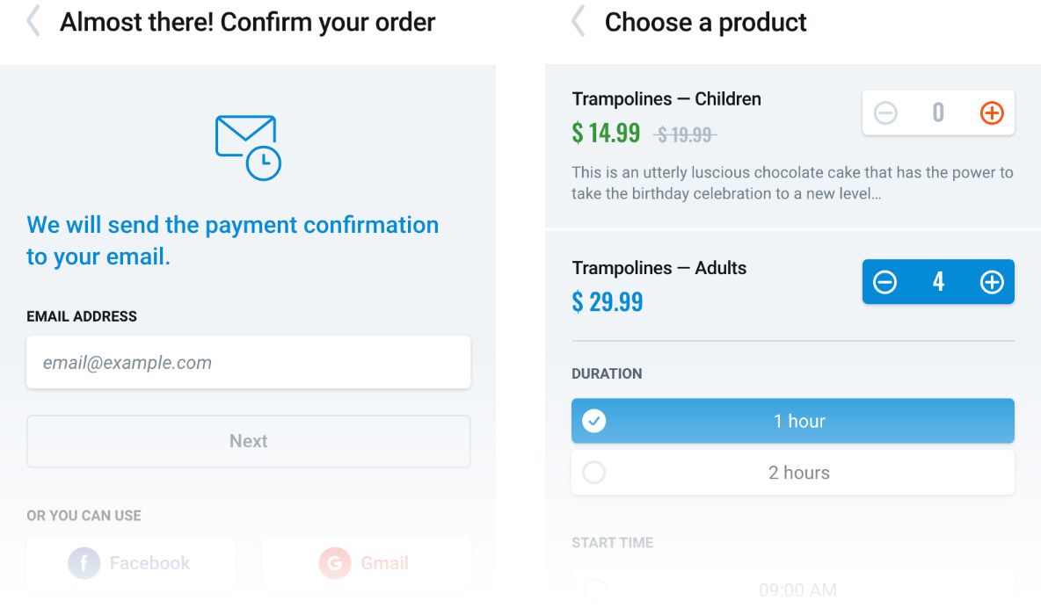Click the envelope with clock icon
1041x615 pixels.
248,148
